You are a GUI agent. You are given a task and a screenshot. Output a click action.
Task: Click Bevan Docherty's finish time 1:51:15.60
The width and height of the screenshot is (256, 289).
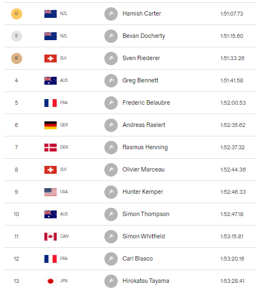(232, 36)
